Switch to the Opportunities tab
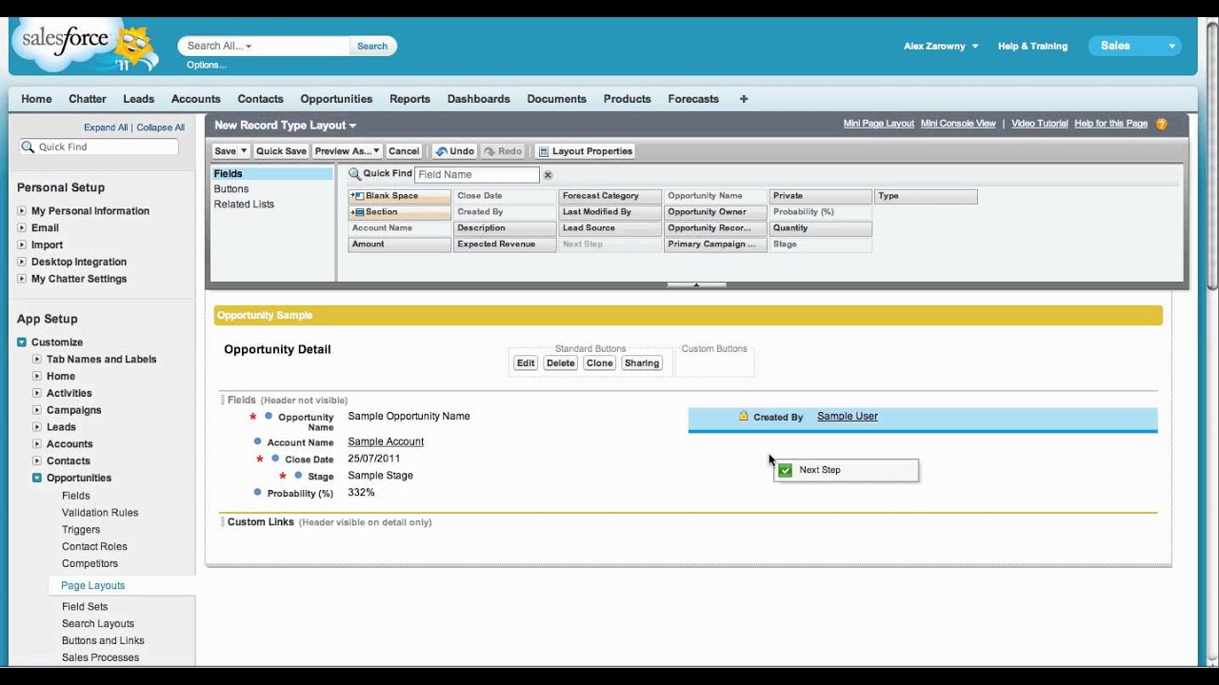Screen dimensions: 1219x685 click(336, 99)
